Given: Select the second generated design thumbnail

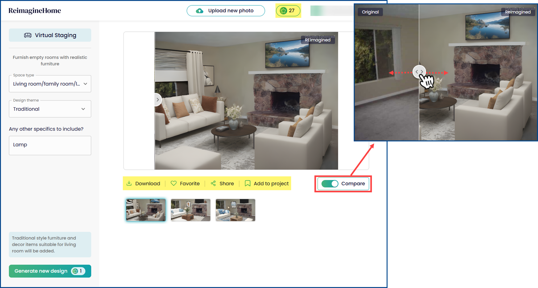Looking at the screenshot, I should coord(191,210).
